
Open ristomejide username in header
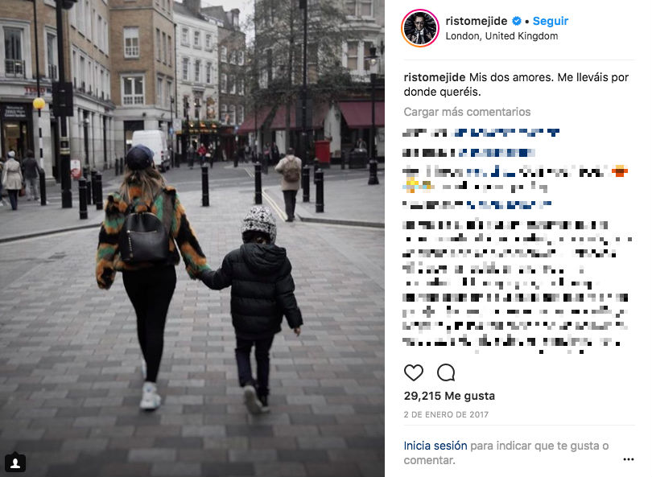pyautogui.click(x=476, y=21)
